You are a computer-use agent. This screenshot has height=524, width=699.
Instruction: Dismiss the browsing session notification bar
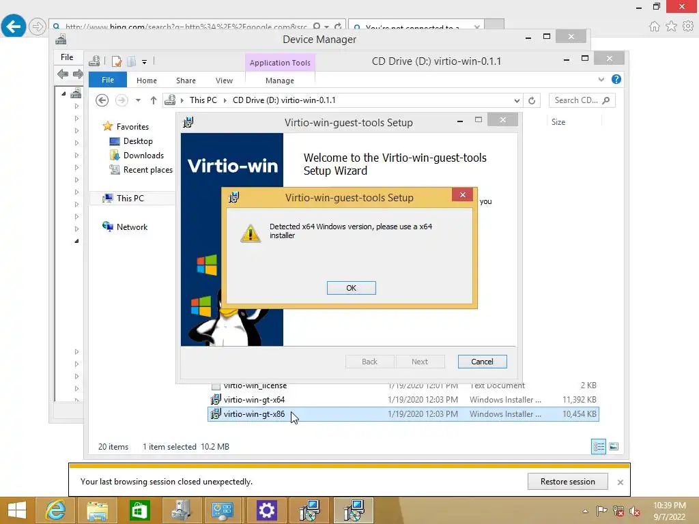(620, 482)
